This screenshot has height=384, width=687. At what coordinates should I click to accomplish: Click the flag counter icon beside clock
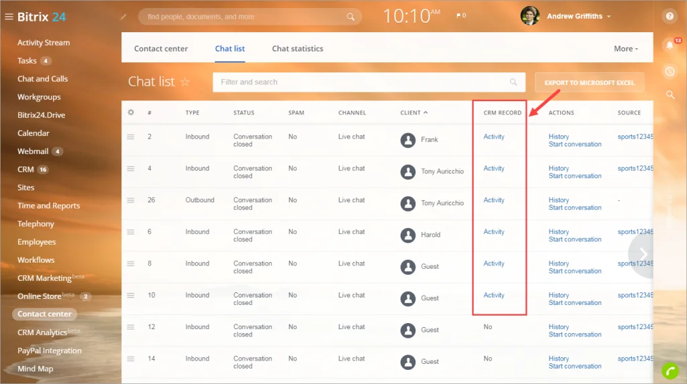(x=461, y=15)
